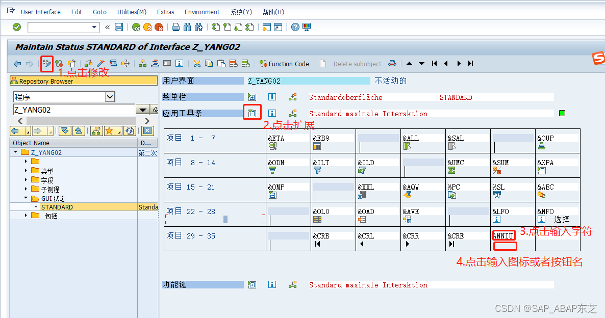Click the Function Code button
The image size is (605, 318).
point(284,64)
